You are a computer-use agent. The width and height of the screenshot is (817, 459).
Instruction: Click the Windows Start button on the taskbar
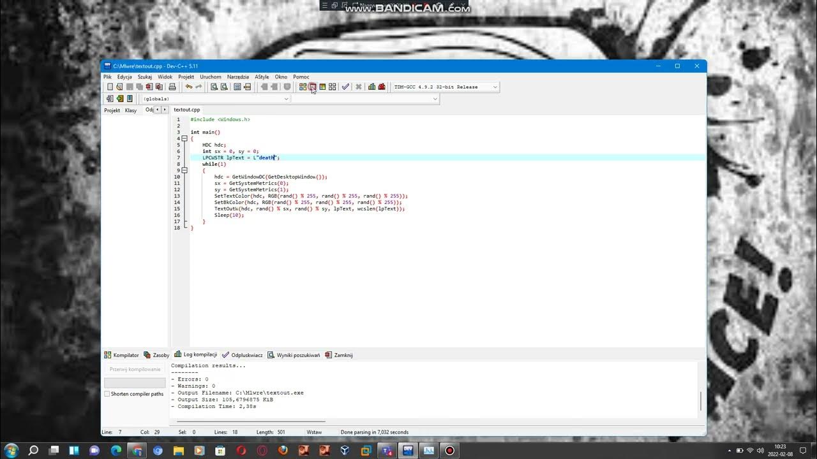tap(12, 450)
